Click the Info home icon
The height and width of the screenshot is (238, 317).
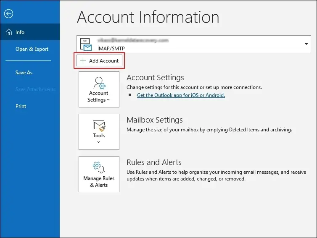pos(9,32)
